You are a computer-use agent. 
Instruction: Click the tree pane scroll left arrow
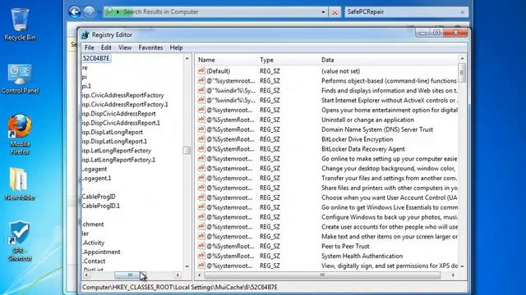tap(86, 275)
